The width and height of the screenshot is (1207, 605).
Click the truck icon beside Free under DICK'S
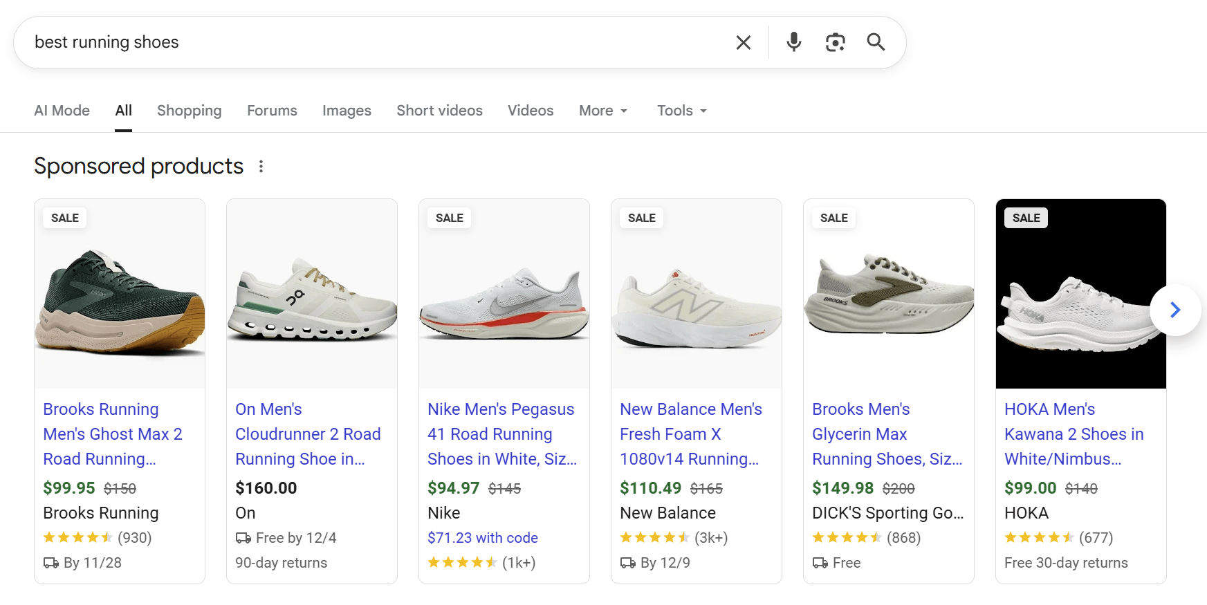point(820,563)
